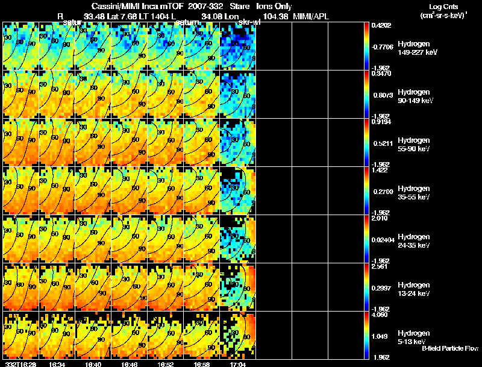Click the 'skr-wl' column label
482x367 pixels.
249,22
